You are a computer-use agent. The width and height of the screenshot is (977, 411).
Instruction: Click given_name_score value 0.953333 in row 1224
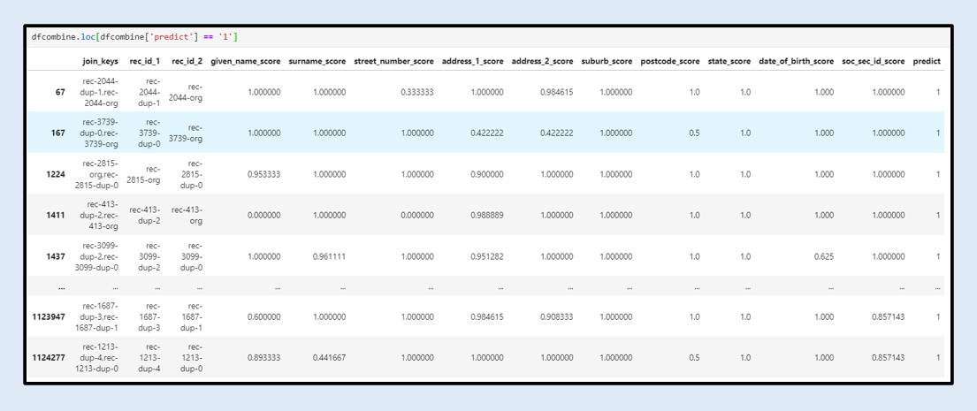click(x=264, y=174)
